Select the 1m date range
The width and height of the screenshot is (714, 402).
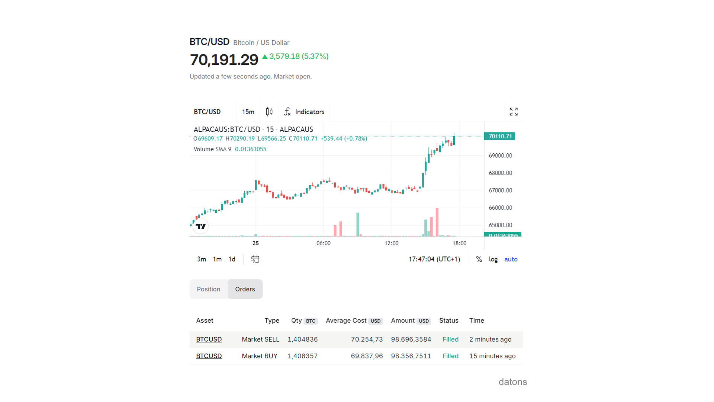(217, 259)
